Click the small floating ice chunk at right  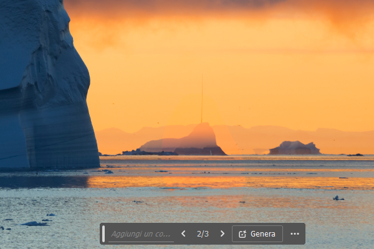click(x=337, y=198)
